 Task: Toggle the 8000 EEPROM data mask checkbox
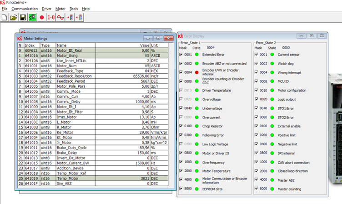(x=182, y=188)
